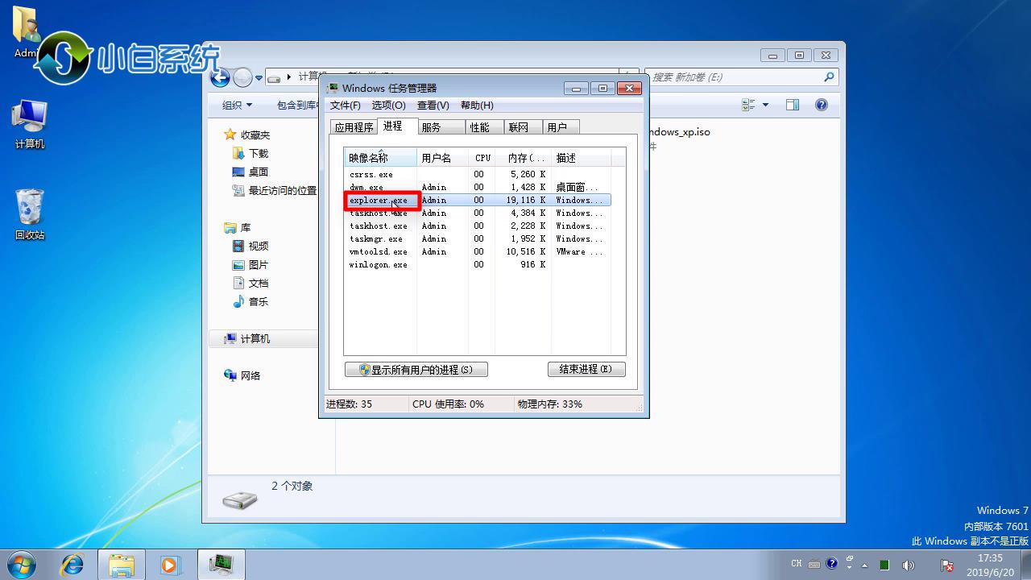The image size is (1031, 580).
Task: Switch to the 应用程序 tab
Action: coord(354,127)
